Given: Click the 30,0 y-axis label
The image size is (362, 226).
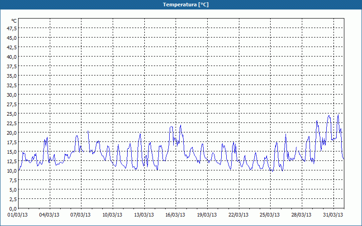Looking at the screenshot, I should click(12, 94).
